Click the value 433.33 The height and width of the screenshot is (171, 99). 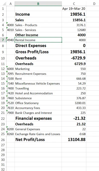coord(74,108)
